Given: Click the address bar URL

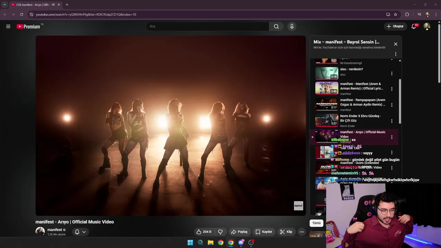Looking at the screenshot, I should [86, 14].
